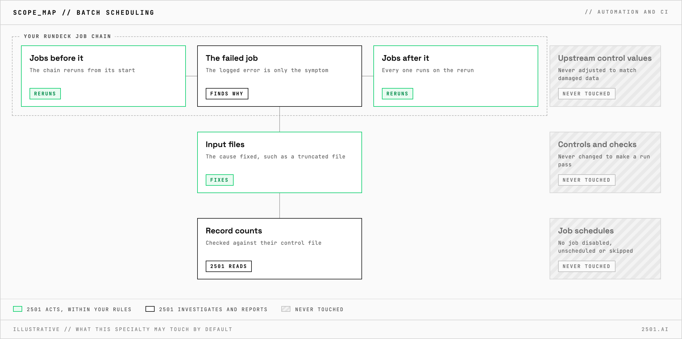682x339 pixels.
Task: Click '2501 ACTS, WITHIN YOUR RULES' legend label
Action: tap(79, 309)
